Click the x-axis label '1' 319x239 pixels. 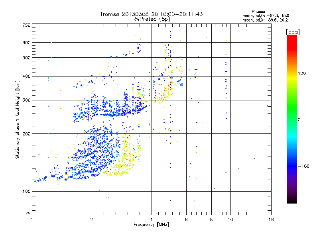pyautogui.click(x=32, y=219)
